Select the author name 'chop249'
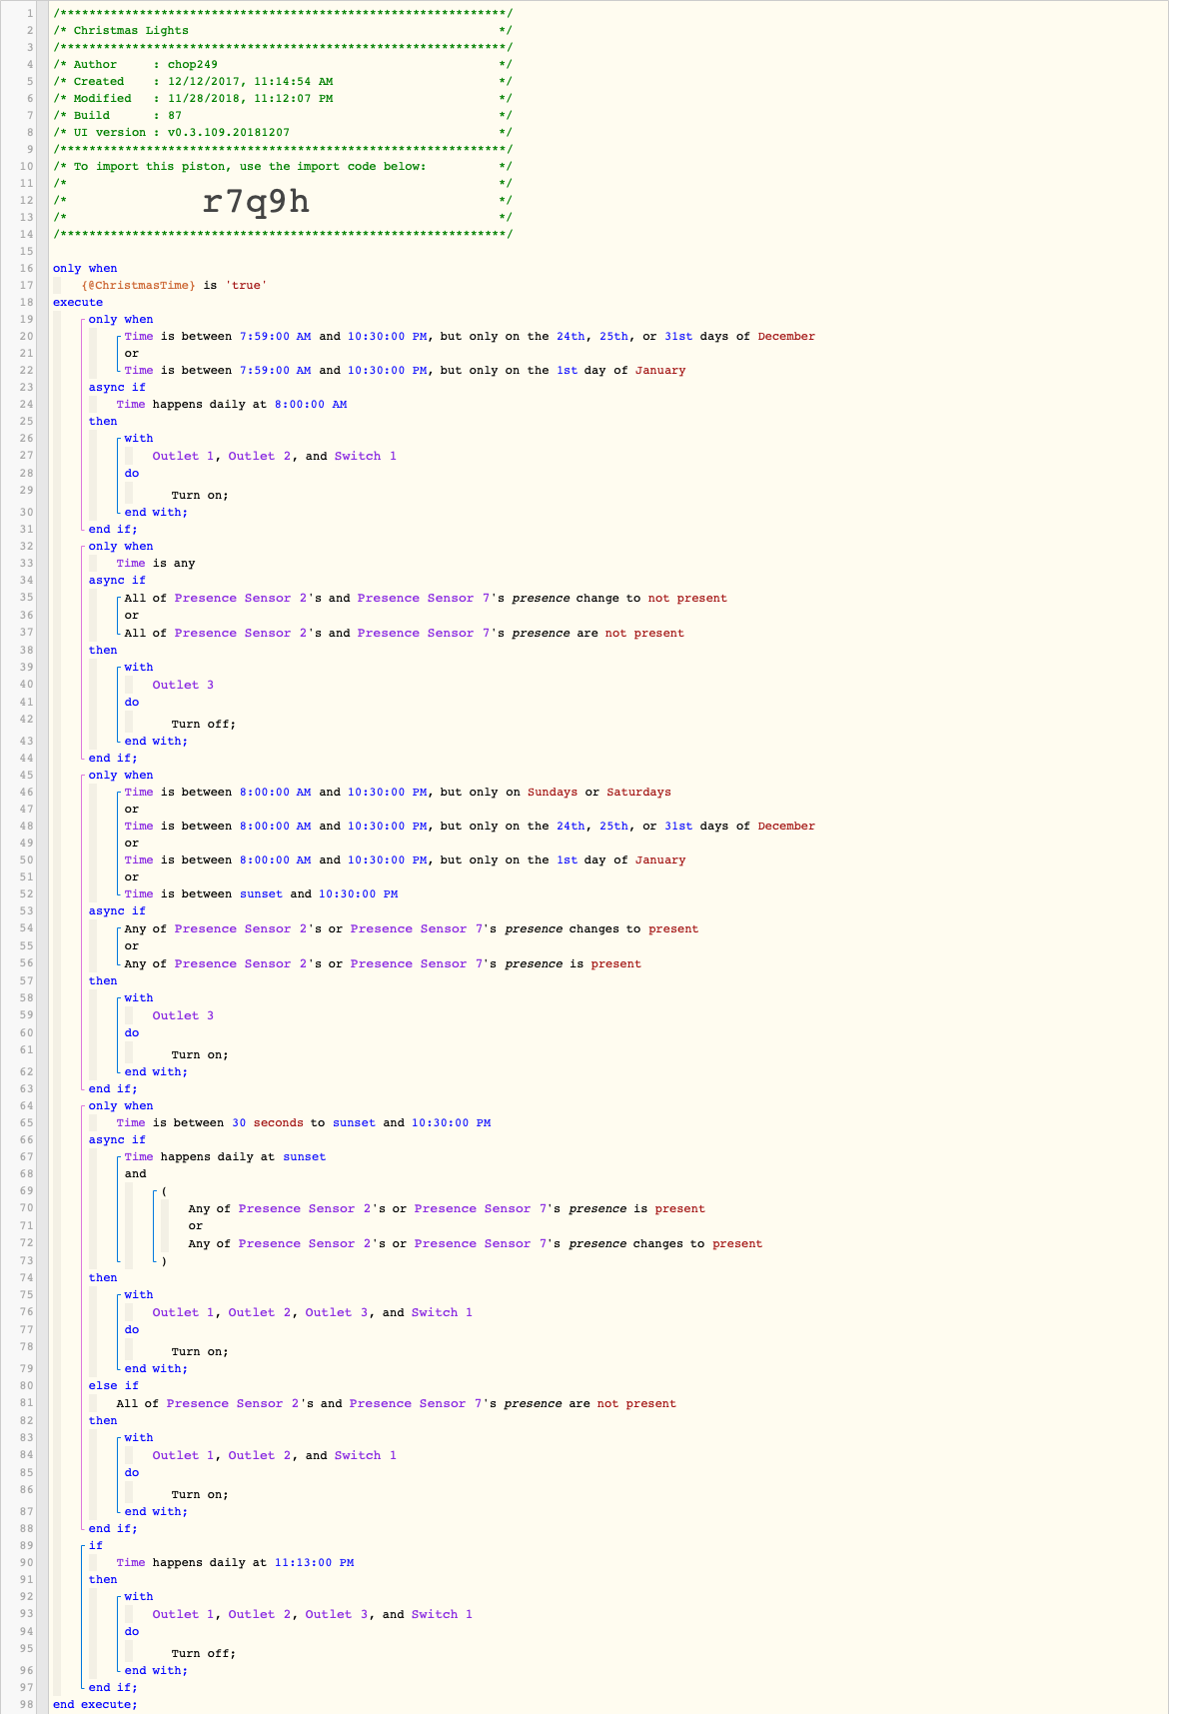The height and width of the screenshot is (1714, 1177). point(193,64)
